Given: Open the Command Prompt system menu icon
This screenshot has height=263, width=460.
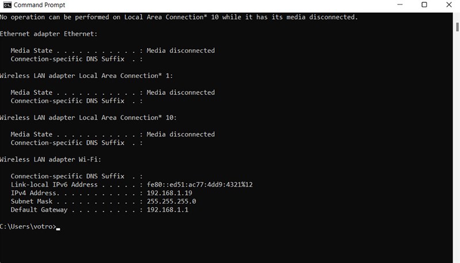Looking at the screenshot, I should [6, 5].
